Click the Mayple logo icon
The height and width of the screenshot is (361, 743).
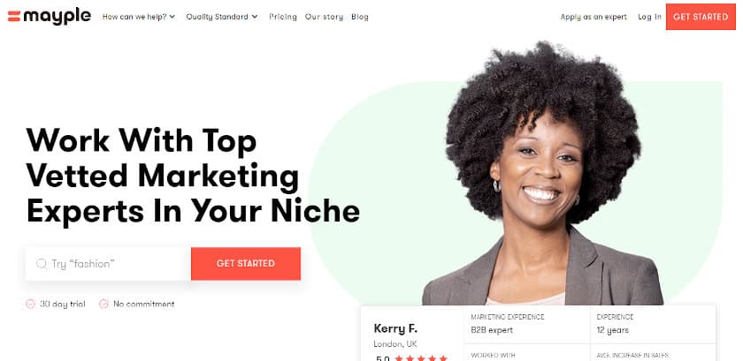(x=14, y=17)
